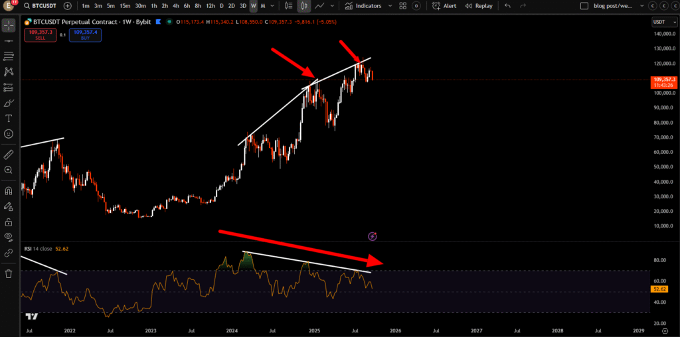Open the emoji icons tool
The width and height of the screenshot is (680, 337).
click(x=9, y=134)
